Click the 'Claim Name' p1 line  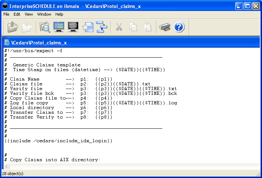point(58,79)
